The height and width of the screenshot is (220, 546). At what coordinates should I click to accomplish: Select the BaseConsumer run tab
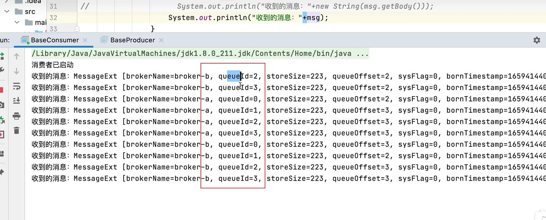[x=55, y=40]
